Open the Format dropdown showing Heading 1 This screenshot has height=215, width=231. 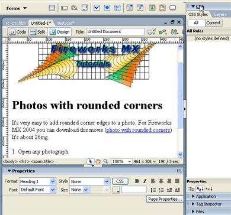pos(37,181)
